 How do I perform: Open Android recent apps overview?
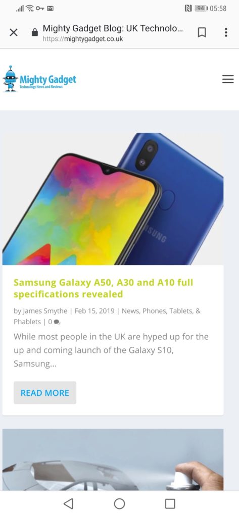click(x=170, y=503)
